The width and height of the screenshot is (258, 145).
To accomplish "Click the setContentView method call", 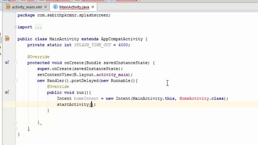I will point(54,75).
